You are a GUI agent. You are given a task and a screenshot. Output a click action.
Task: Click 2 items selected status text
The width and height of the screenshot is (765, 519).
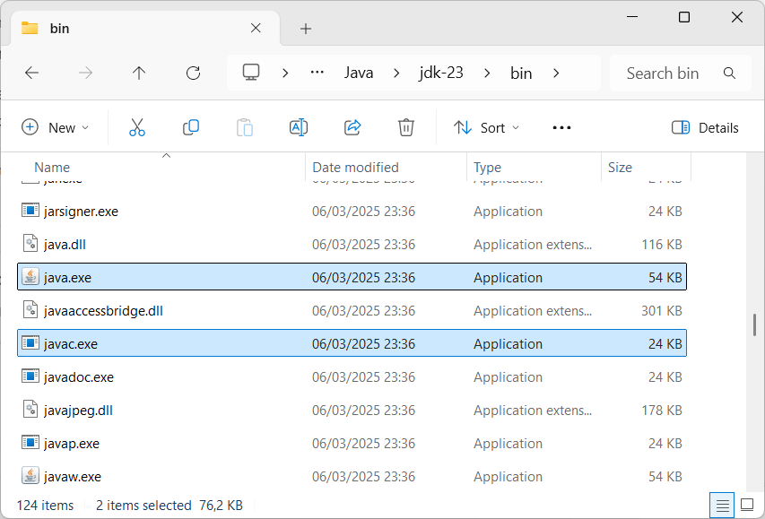pos(143,506)
